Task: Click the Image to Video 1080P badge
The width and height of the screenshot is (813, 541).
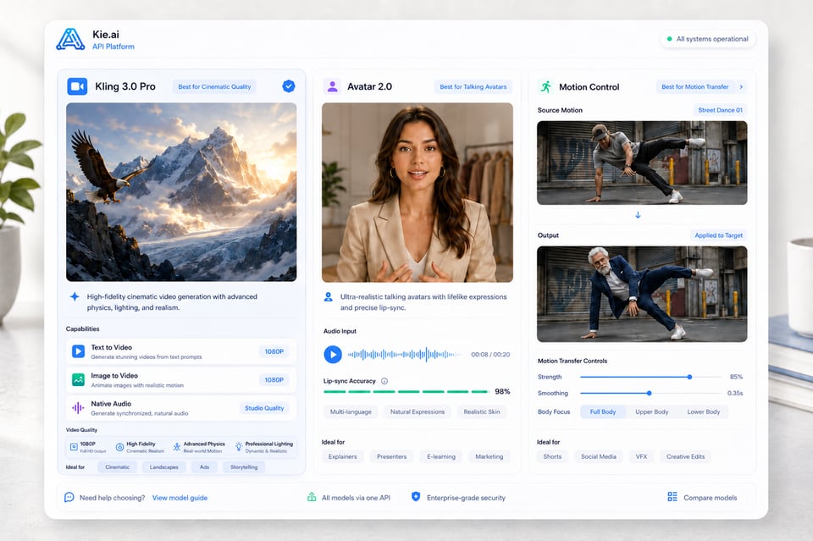Action: (274, 380)
